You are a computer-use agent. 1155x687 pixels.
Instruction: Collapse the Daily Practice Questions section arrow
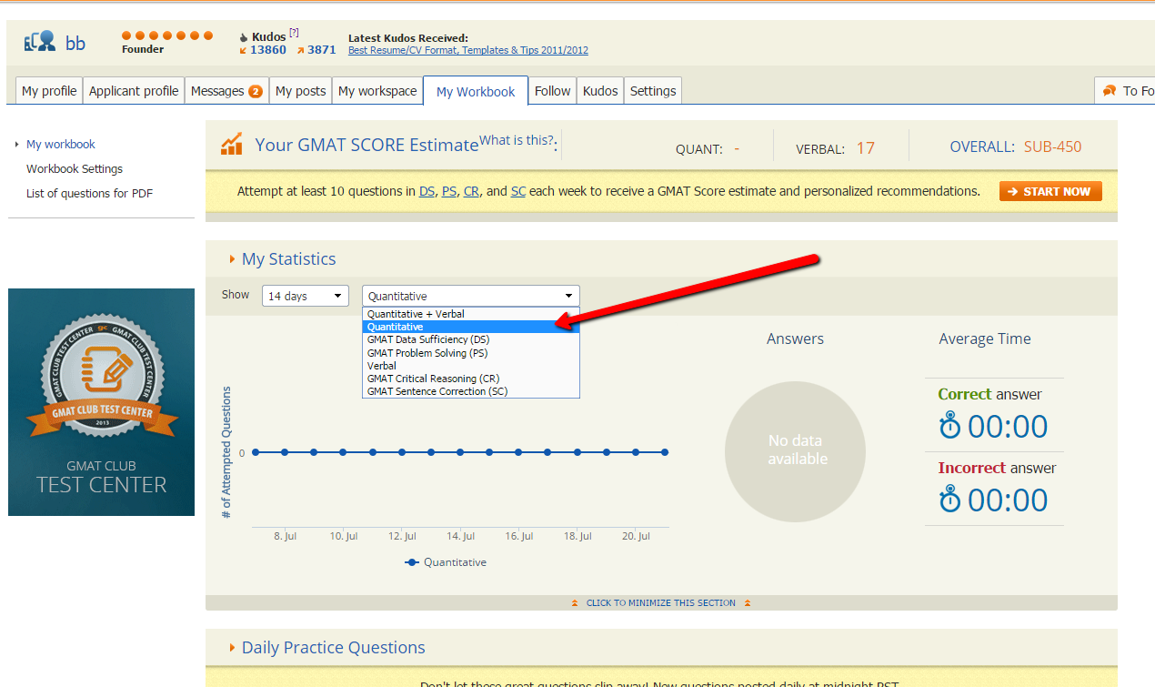232,648
